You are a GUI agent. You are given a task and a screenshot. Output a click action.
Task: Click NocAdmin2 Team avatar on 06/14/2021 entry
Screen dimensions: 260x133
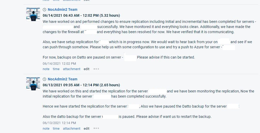[x=33, y=14]
